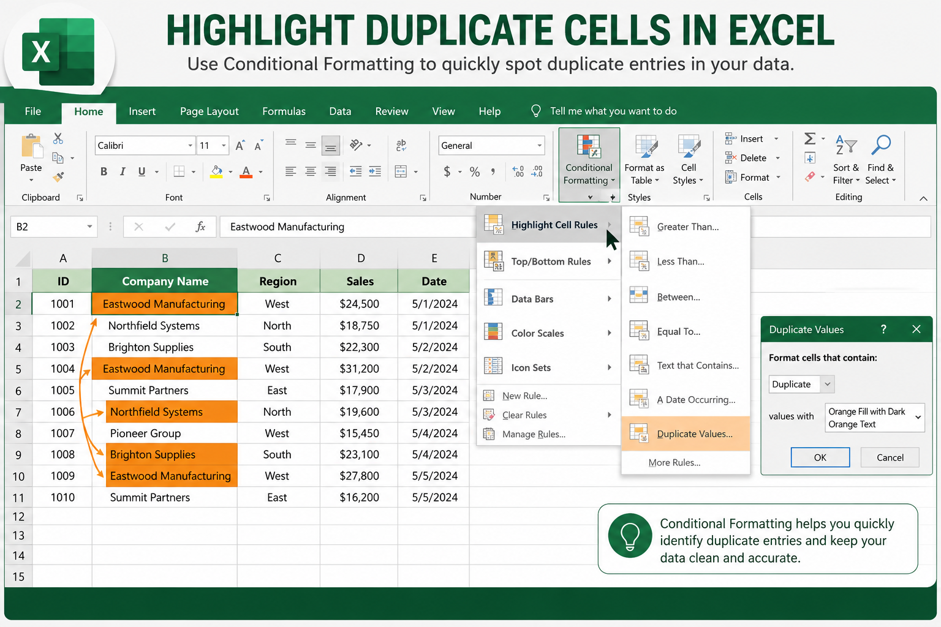
Task: Open the General number format dropdown
Action: point(540,145)
